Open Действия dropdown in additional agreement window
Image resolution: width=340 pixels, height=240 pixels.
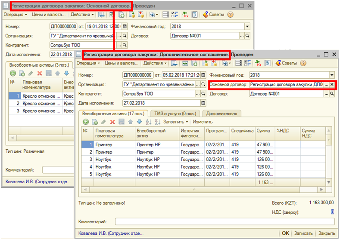[154, 63]
